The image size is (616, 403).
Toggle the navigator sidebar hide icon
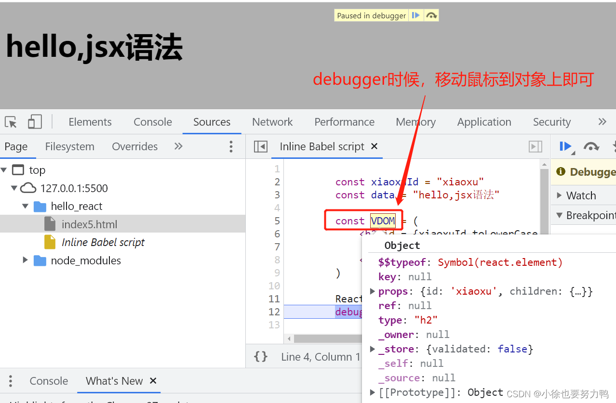pyautogui.click(x=261, y=146)
